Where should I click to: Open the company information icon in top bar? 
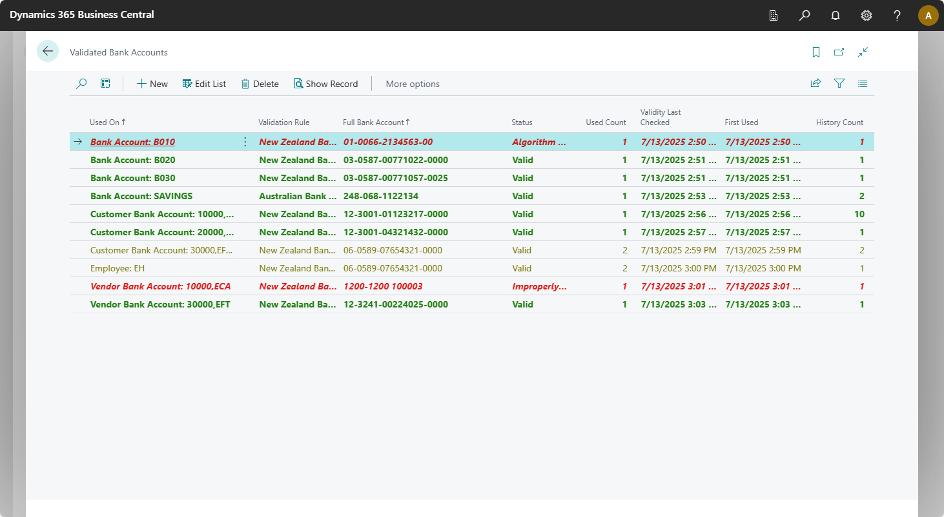coord(774,15)
